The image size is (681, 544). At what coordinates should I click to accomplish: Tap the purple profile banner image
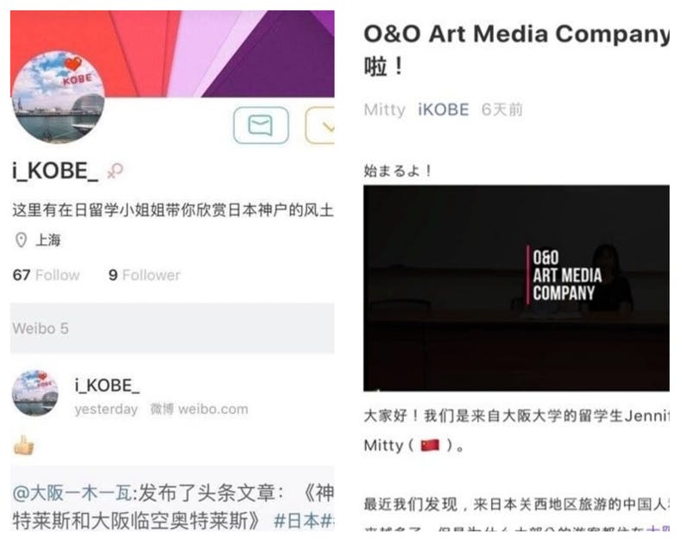173,53
